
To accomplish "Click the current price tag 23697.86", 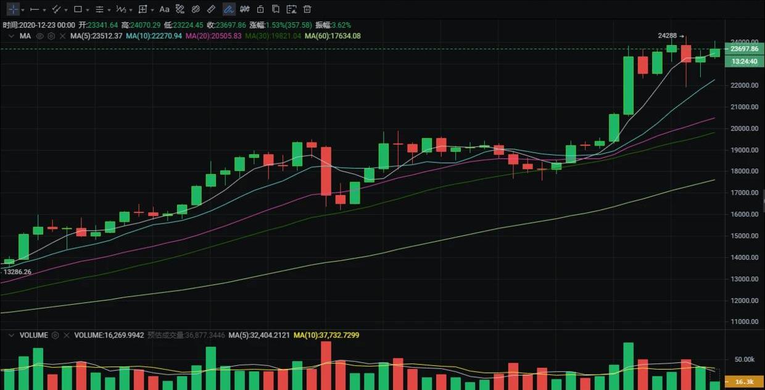I will (743, 49).
